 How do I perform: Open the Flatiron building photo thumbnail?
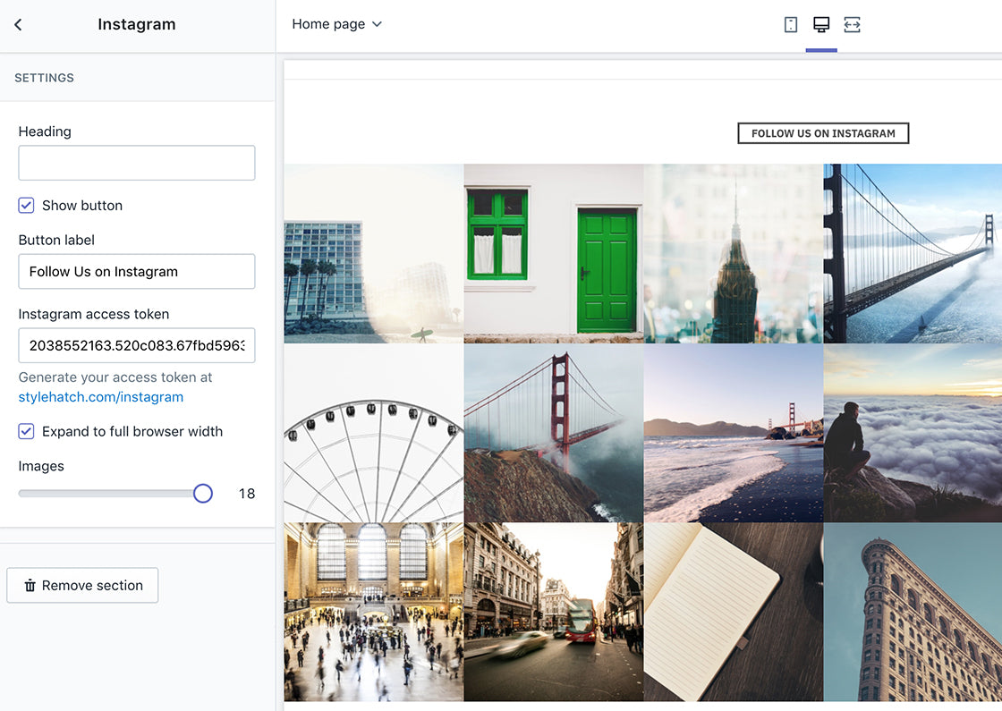point(913,612)
